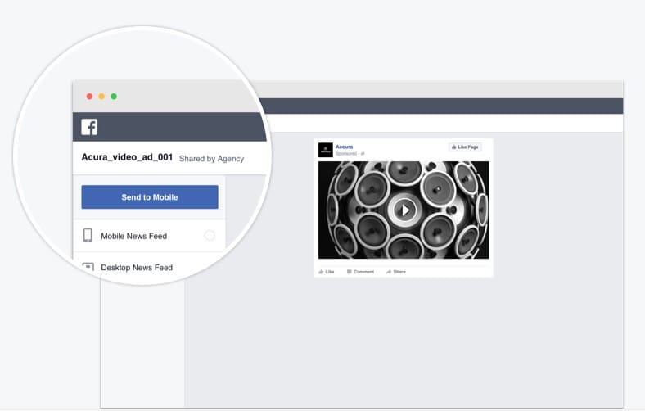Click the Send to Mobile button
The height and width of the screenshot is (411, 645).
150,197
